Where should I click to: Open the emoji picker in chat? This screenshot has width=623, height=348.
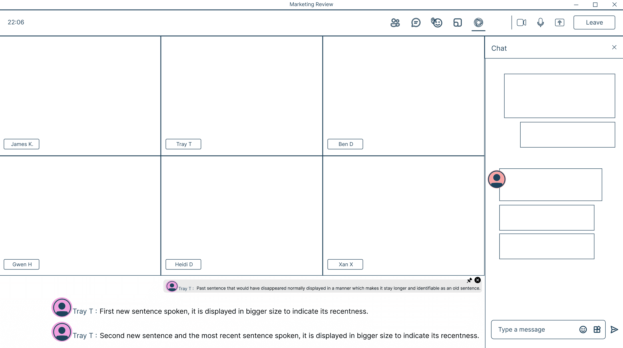point(583,330)
